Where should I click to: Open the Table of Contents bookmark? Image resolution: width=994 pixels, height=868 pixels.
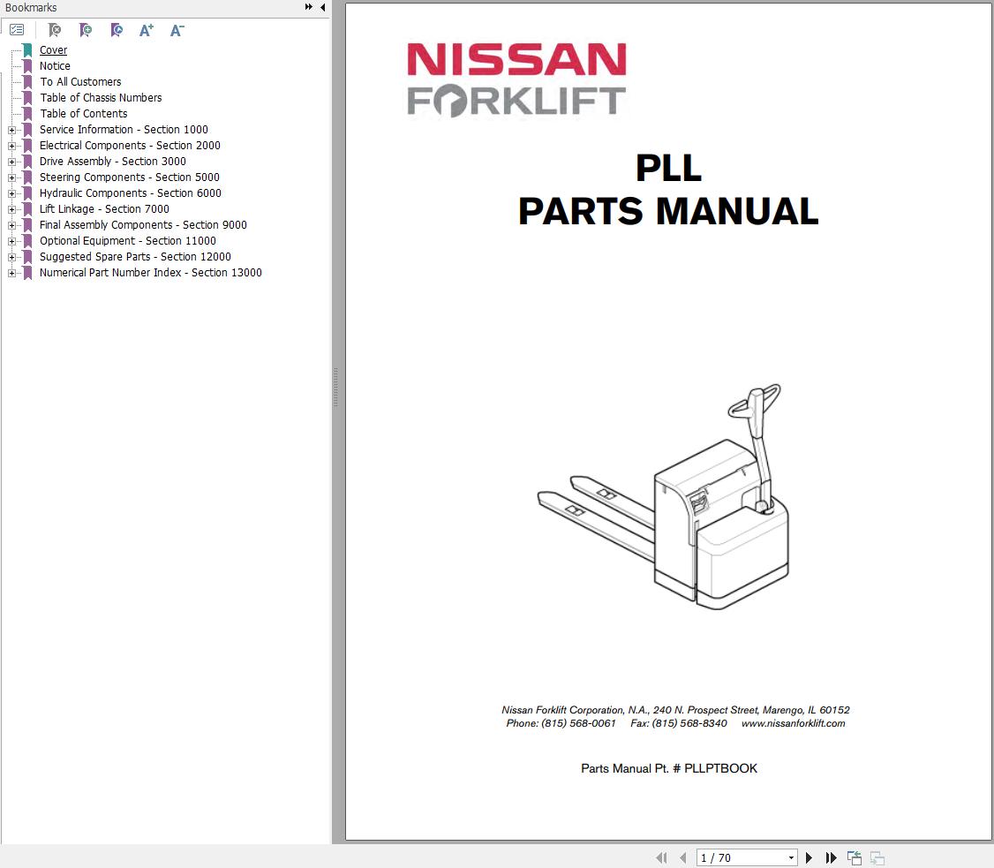point(84,114)
